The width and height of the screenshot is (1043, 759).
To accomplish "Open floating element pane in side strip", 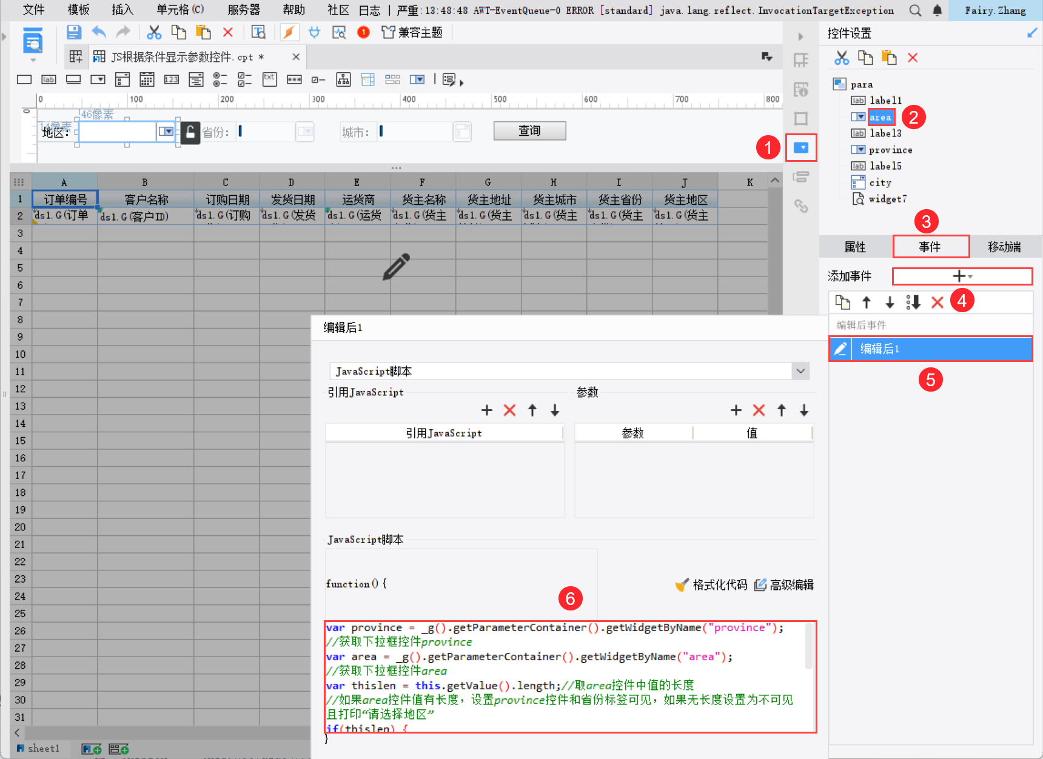I will (801, 119).
